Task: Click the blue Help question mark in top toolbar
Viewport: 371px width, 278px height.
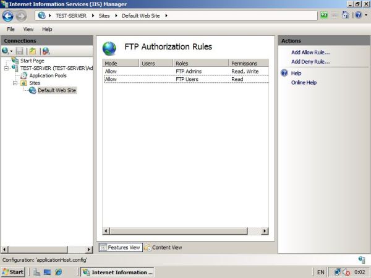Action: 359,15
